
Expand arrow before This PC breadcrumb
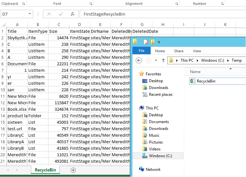(177, 60)
